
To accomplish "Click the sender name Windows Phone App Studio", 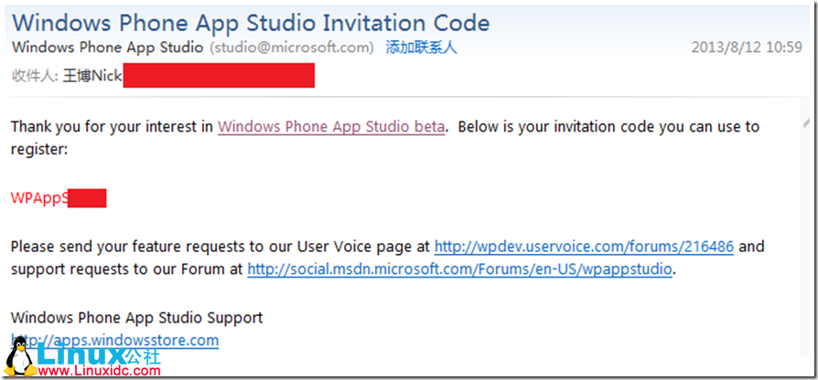I will coord(108,47).
